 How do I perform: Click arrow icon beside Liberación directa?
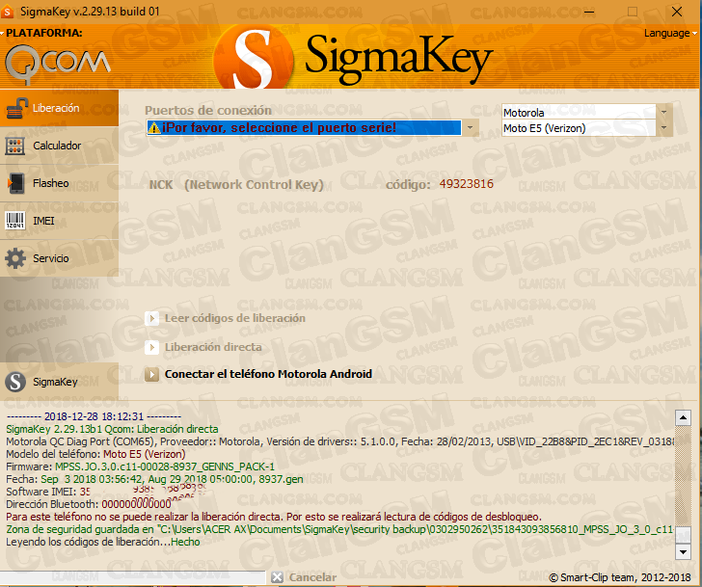coord(151,347)
